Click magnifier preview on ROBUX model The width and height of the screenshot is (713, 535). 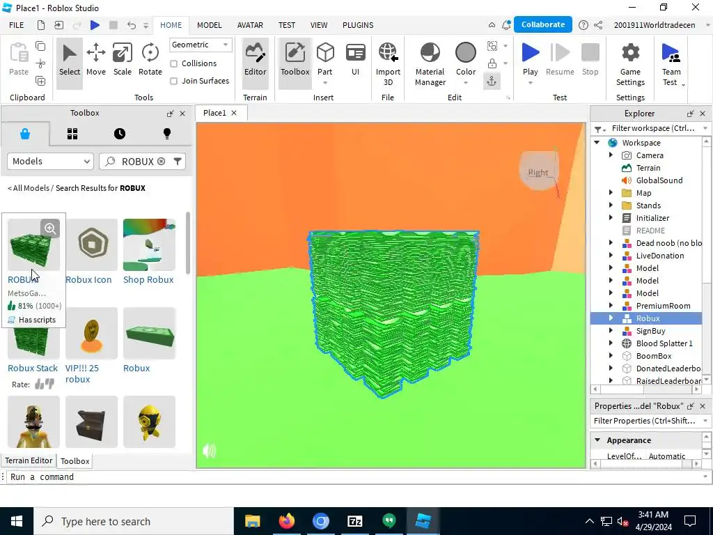click(50, 228)
